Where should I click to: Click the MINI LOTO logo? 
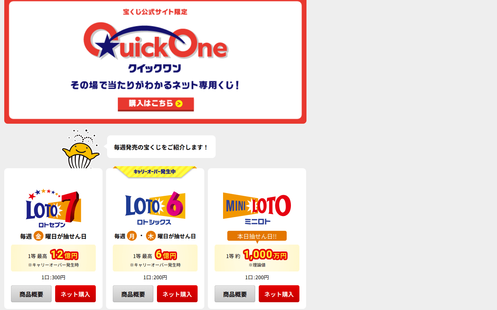point(257,209)
